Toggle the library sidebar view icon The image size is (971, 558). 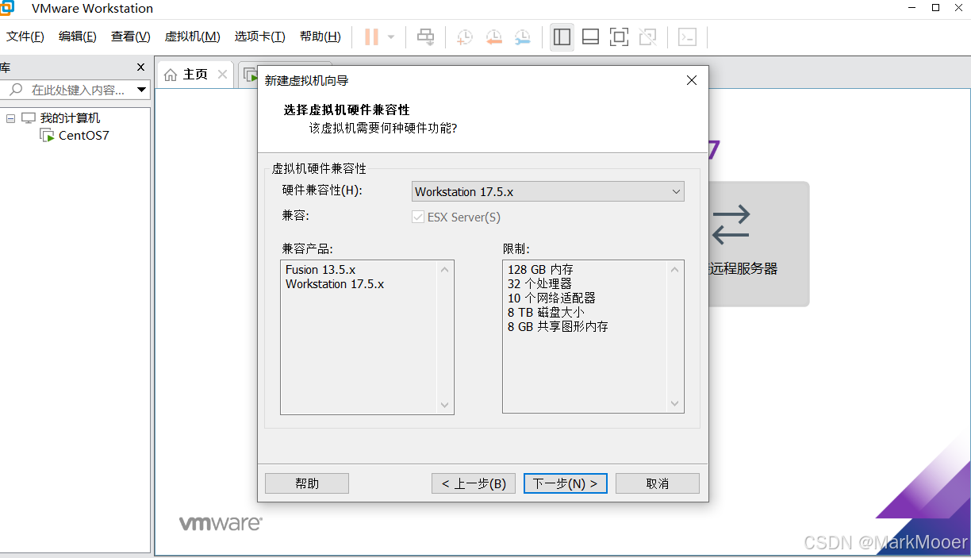coord(562,37)
